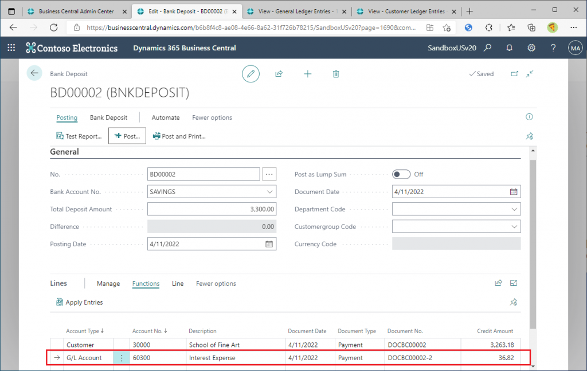
Task: Pin the Posting action bar
Action: (529, 136)
